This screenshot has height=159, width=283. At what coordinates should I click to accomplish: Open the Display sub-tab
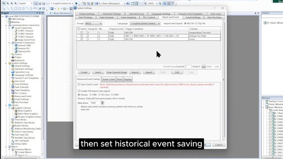pos(128,79)
